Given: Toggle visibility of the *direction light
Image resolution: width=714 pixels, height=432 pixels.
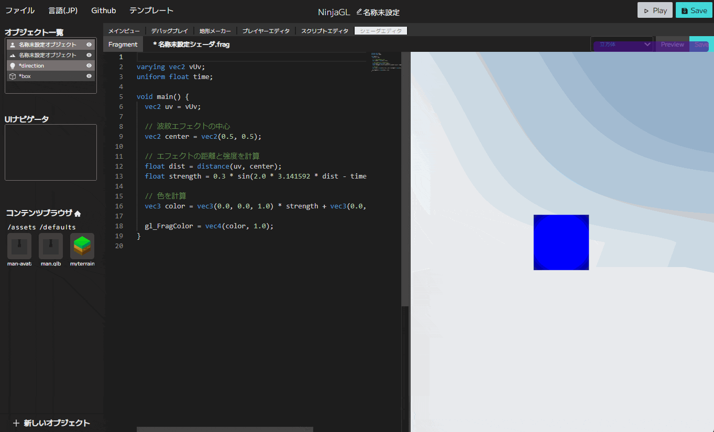Looking at the screenshot, I should tap(89, 65).
